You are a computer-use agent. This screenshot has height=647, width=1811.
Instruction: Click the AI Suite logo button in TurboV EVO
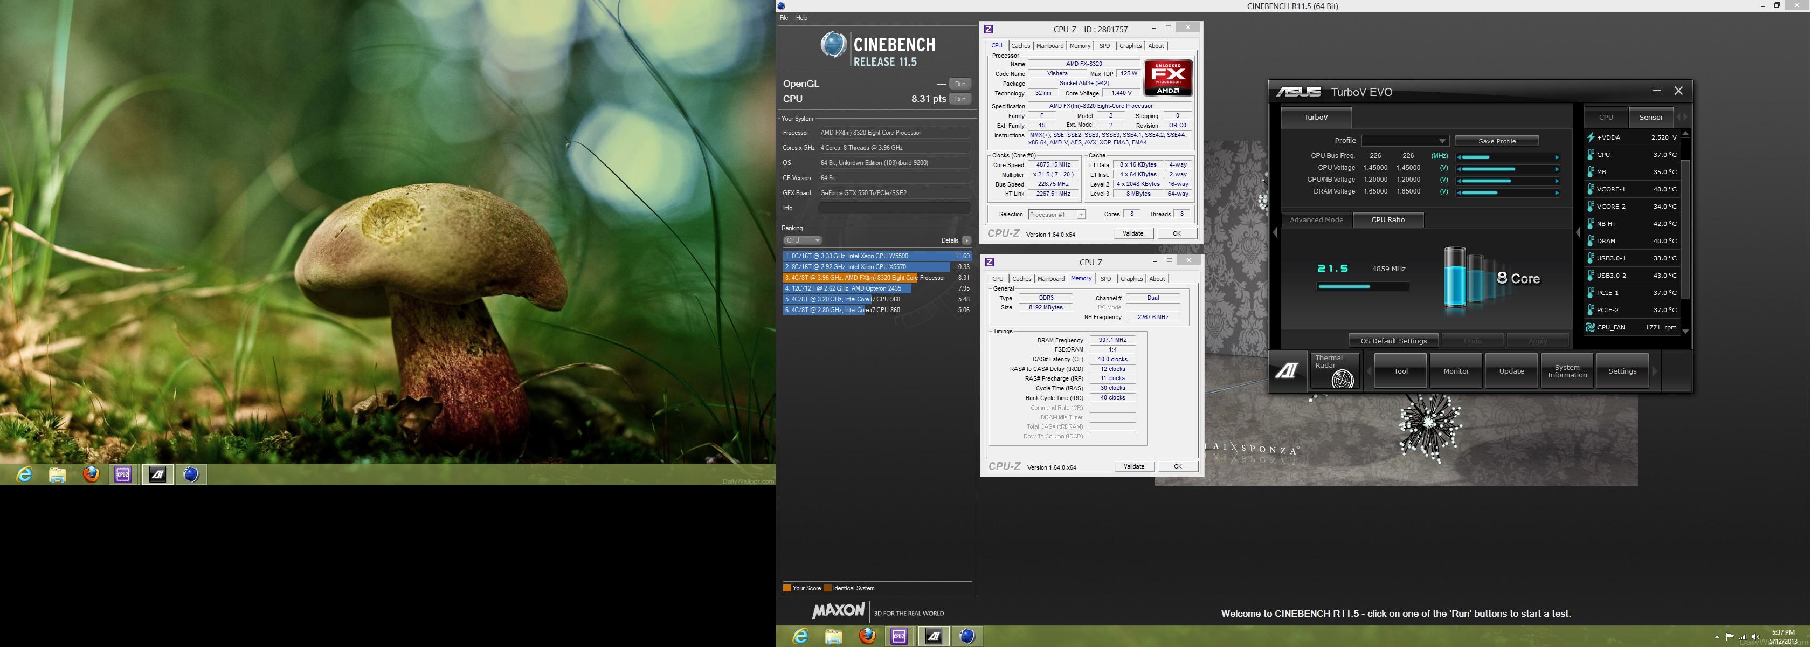click(1287, 370)
